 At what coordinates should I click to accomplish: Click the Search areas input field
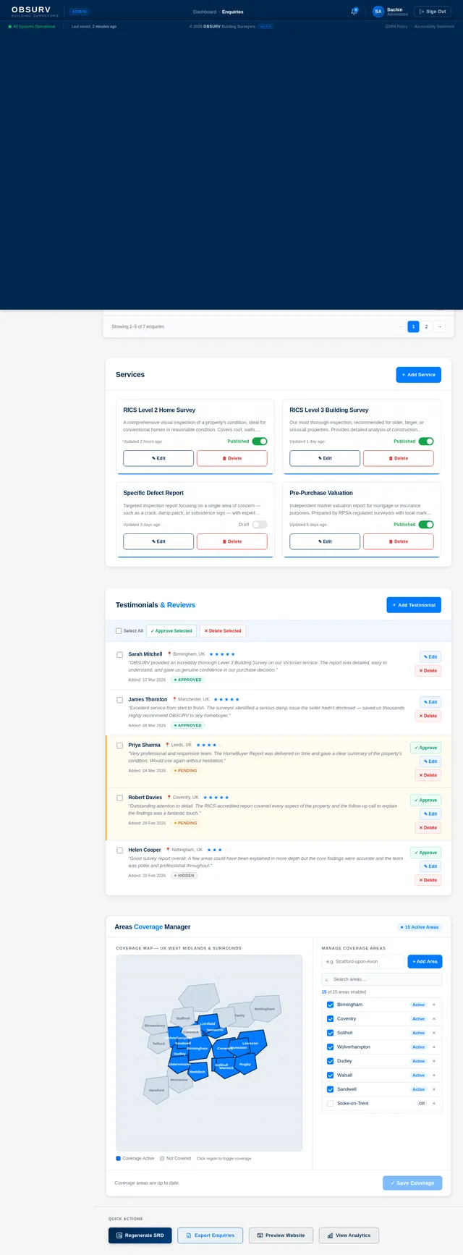pos(384,979)
